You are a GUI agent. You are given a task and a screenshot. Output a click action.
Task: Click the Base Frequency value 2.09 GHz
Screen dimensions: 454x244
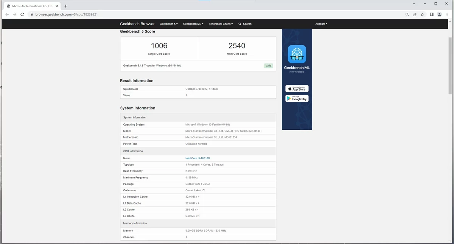tap(191, 171)
